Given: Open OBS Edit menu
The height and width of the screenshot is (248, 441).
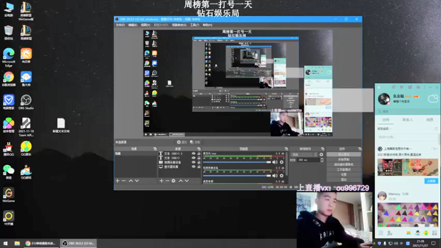Looking at the screenshot, I should (133, 25).
